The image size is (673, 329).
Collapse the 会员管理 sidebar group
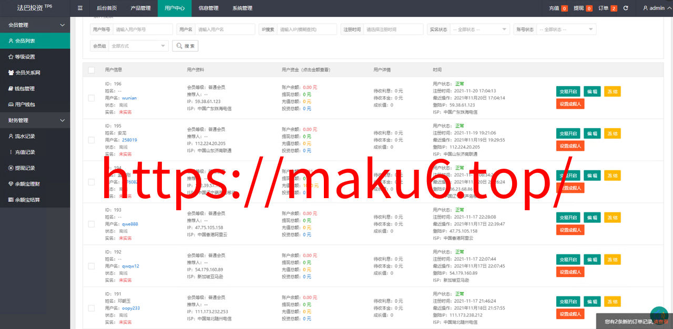(35, 25)
